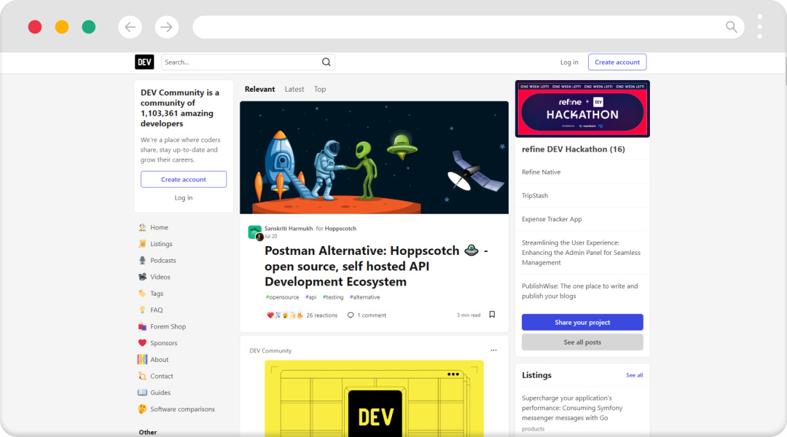This screenshot has width=787, height=437.
Task: Click Create account in the sidebar card
Action: [x=184, y=179]
